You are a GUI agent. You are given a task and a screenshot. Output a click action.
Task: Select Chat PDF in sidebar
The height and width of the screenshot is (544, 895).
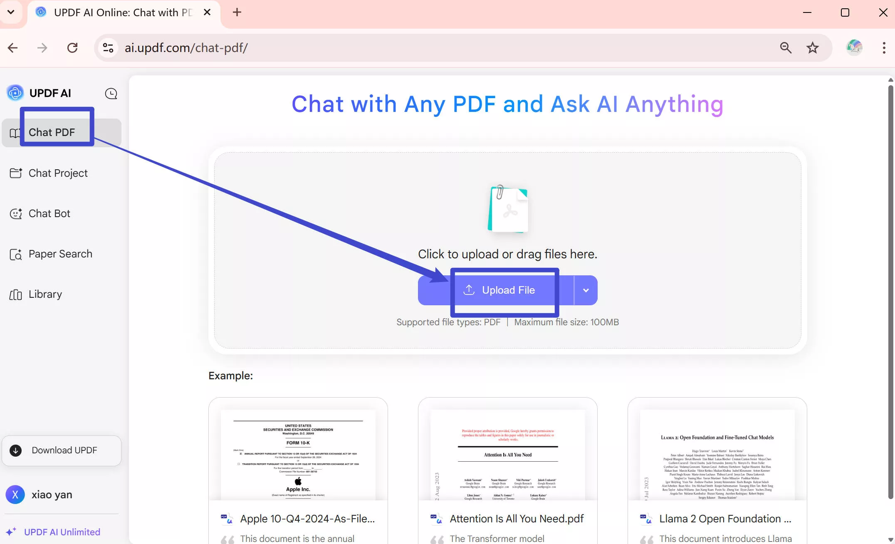(52, 132)
